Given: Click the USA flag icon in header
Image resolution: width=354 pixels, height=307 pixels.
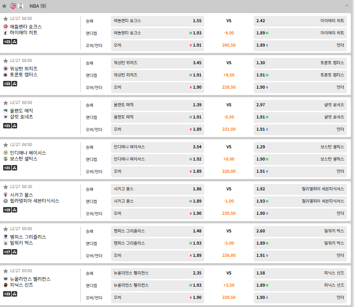Looking at the screenshot, I should (13, 6).
